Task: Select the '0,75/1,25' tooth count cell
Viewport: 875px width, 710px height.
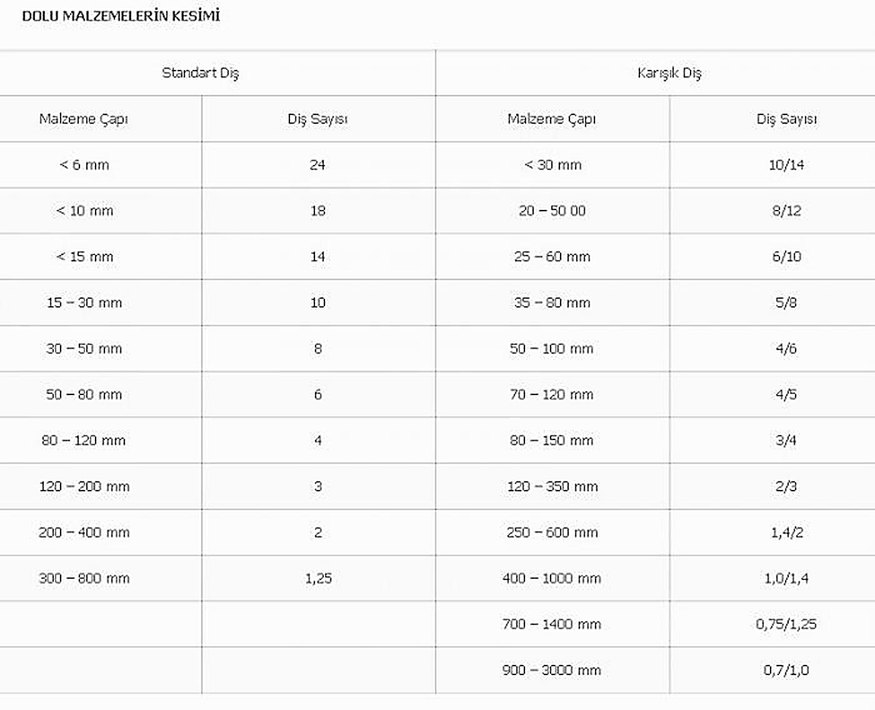Action: pos(786,624)
